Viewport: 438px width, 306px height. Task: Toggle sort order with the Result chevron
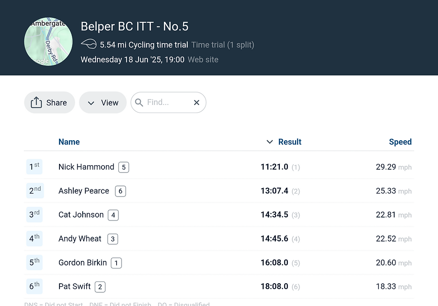(x=270, y=142)
